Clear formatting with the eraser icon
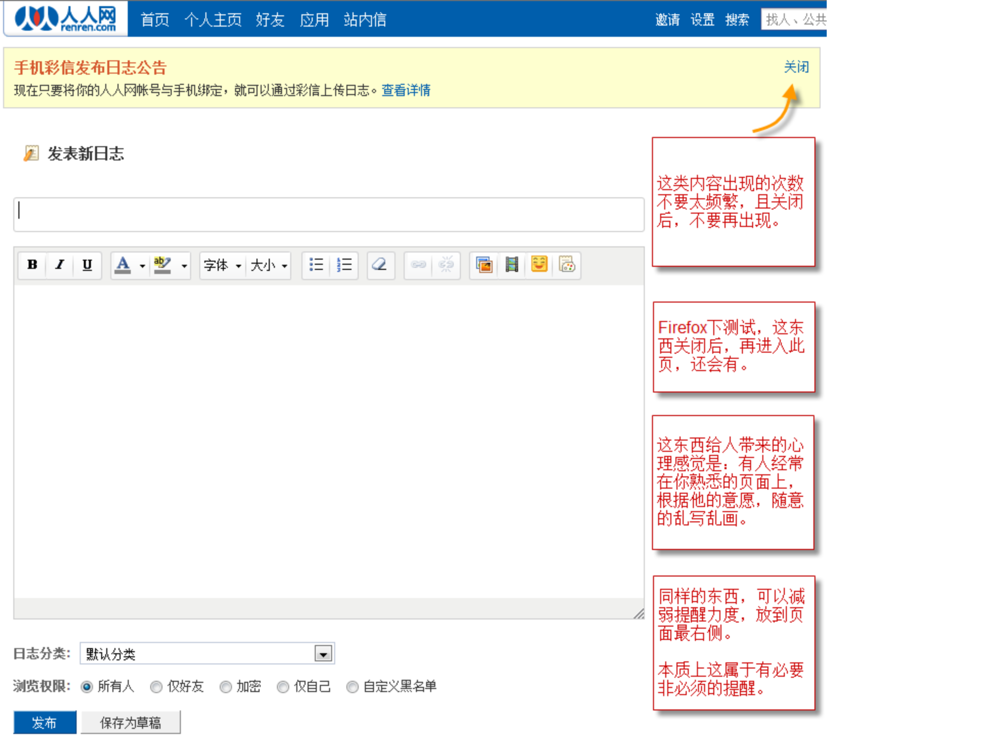Viewport: 981px width, 736px height. [x=380, y=265]
